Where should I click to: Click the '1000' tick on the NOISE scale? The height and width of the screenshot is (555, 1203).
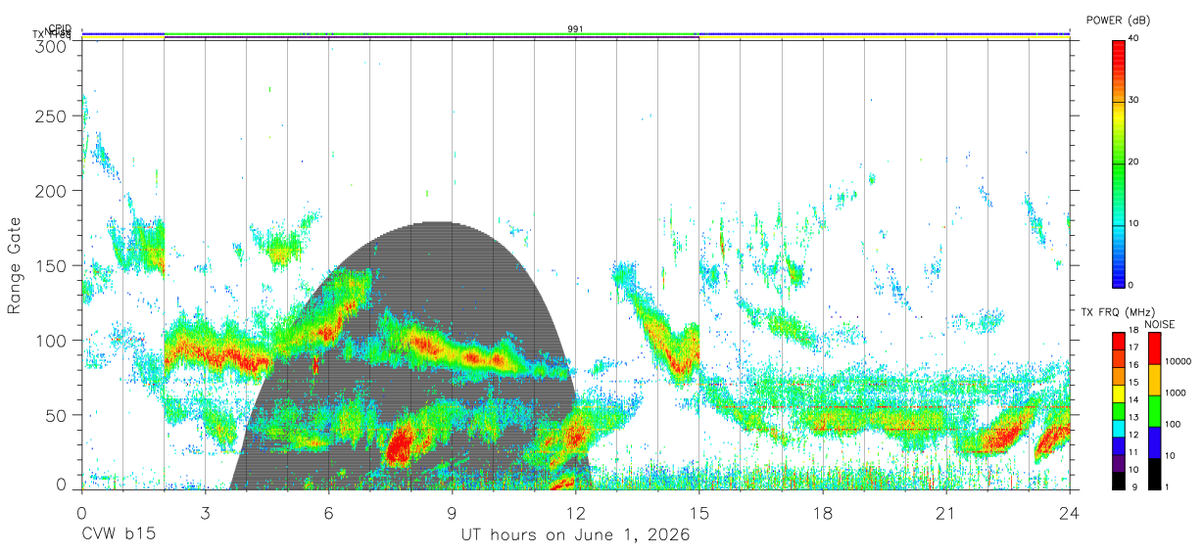coord(1176,393)
